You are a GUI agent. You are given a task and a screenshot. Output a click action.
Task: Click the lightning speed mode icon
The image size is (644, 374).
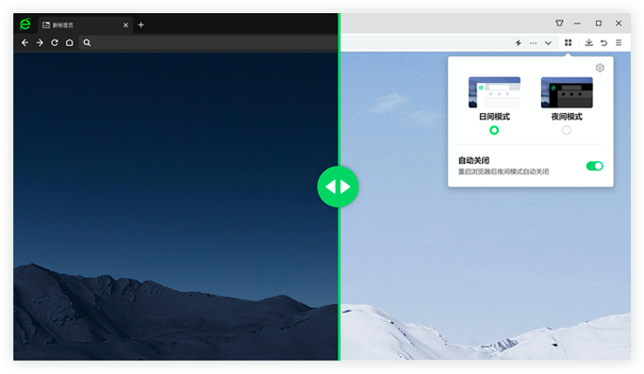pyautogui.click(x=519, y=42)
